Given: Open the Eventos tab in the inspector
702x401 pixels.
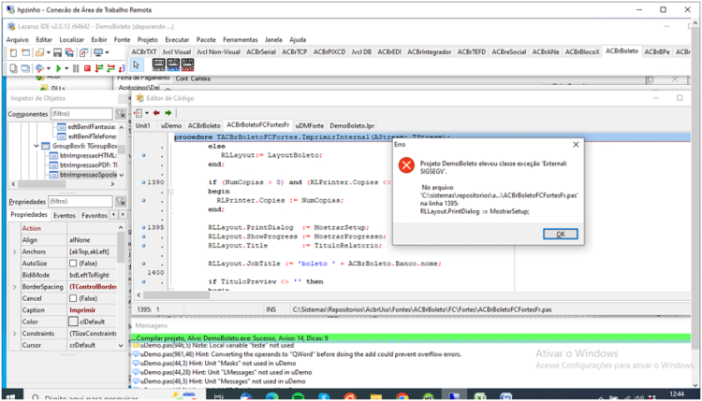Looking at the screenshot, I should [x=65, y=216].
